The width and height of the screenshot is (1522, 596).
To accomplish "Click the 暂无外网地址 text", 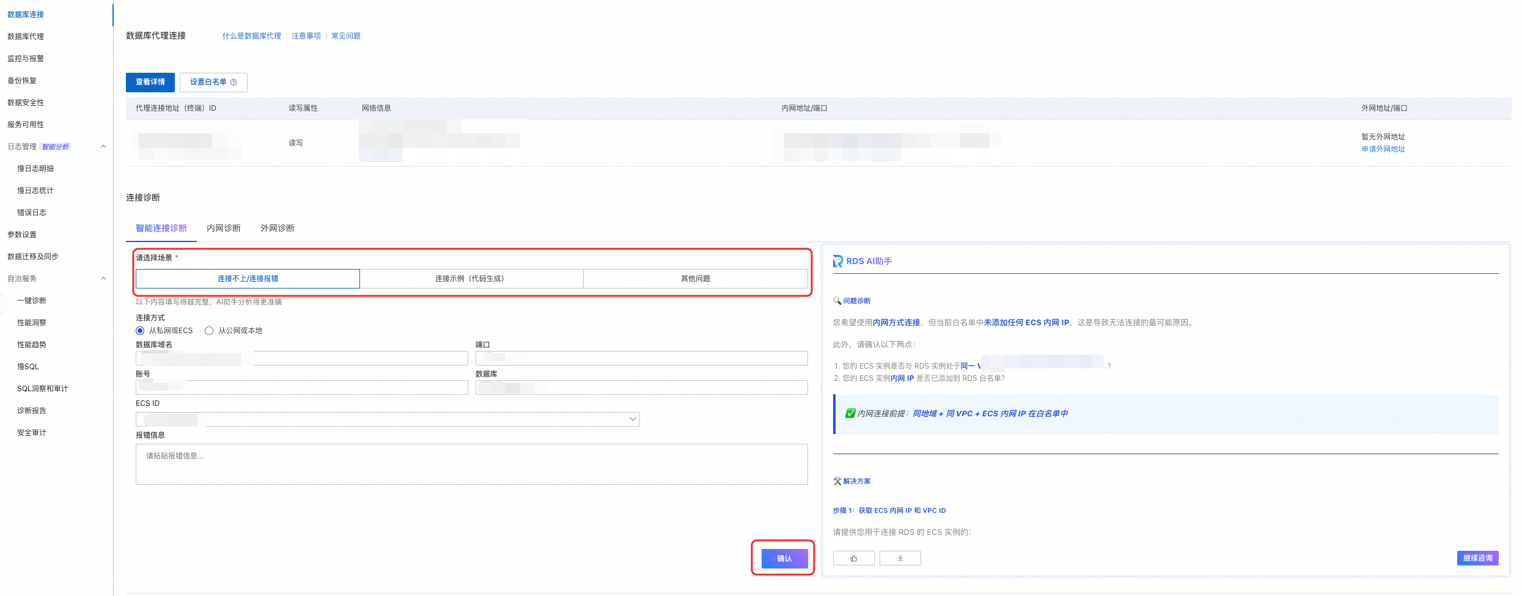I will (x=1383, y=137).
